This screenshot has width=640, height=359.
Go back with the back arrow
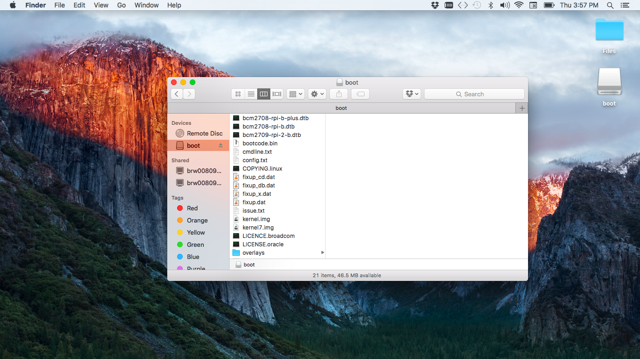(177, 94)
